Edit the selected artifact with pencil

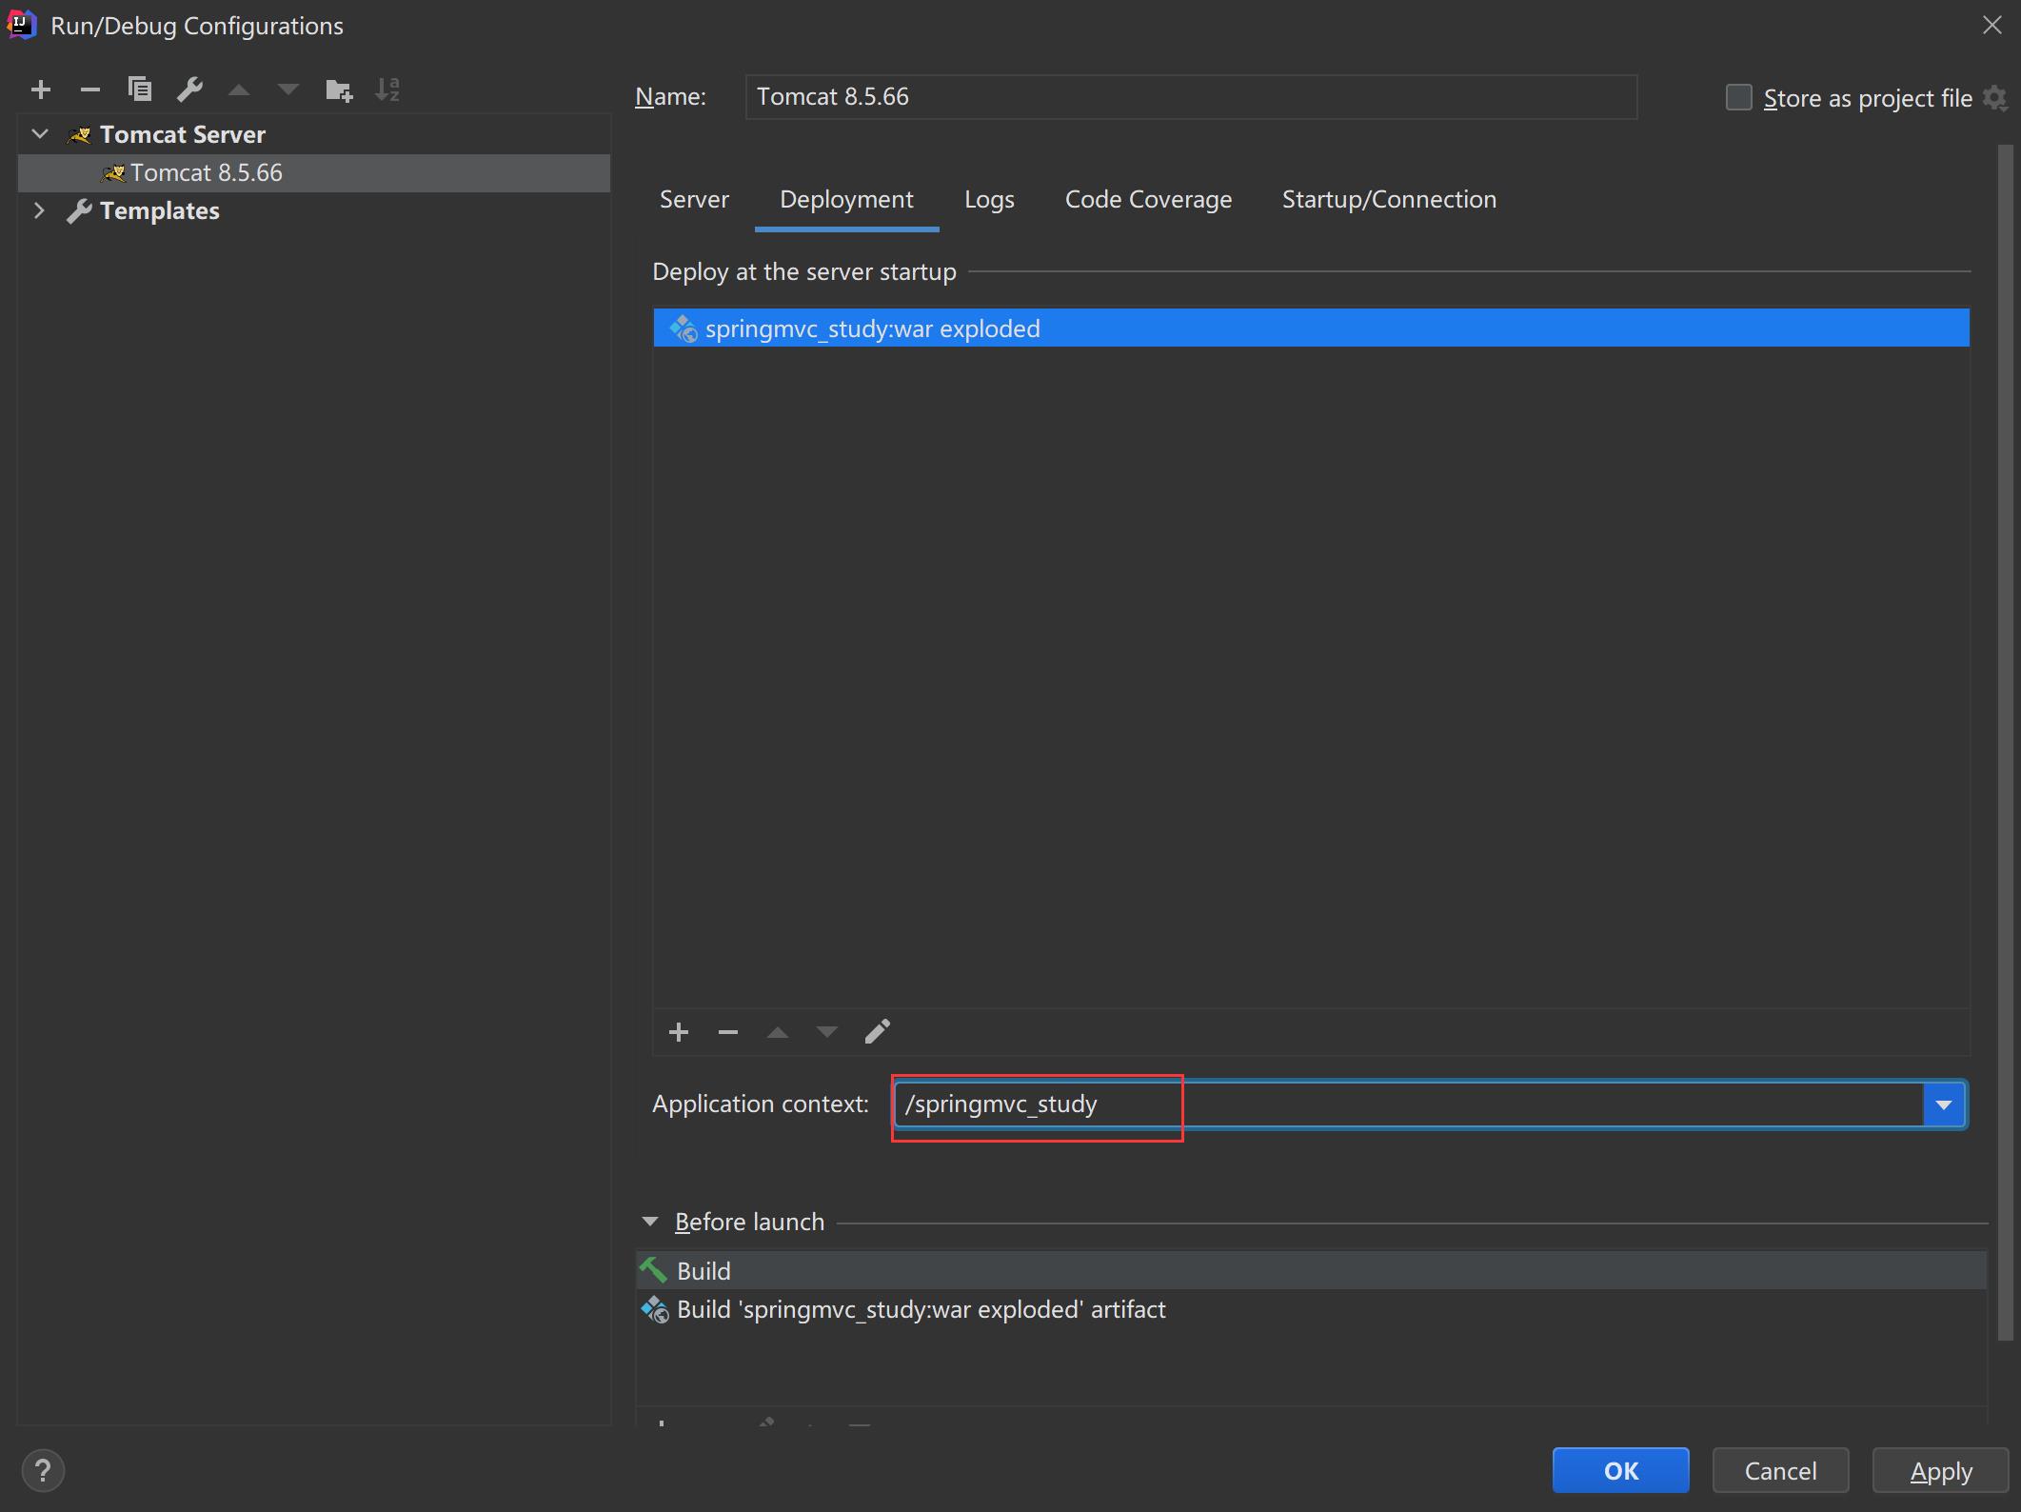(x=878, y=1031)
